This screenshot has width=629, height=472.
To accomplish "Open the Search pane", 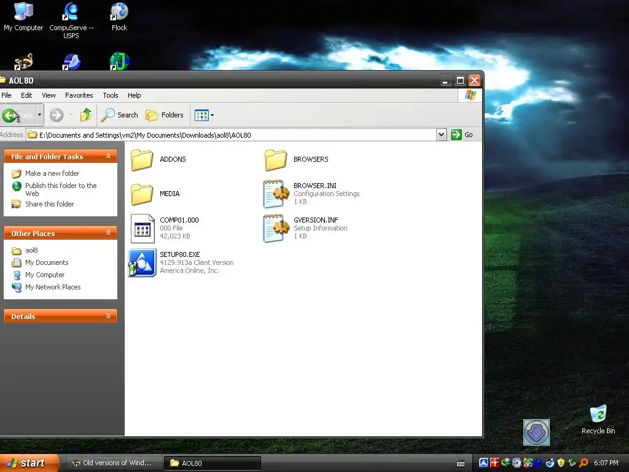I will point(119,115).
